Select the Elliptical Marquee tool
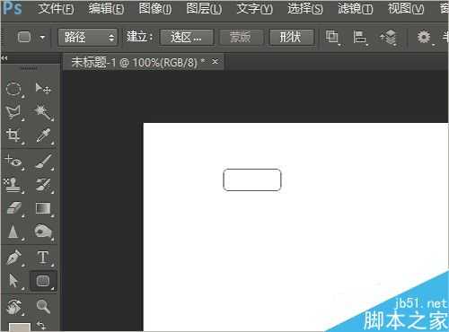The image size is (449, 332). (13, 89)
